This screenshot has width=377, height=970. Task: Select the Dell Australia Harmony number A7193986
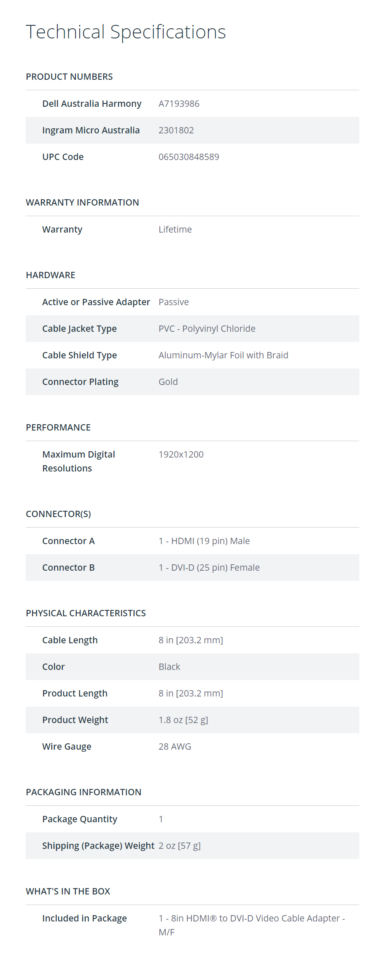(x=179, y=104)
